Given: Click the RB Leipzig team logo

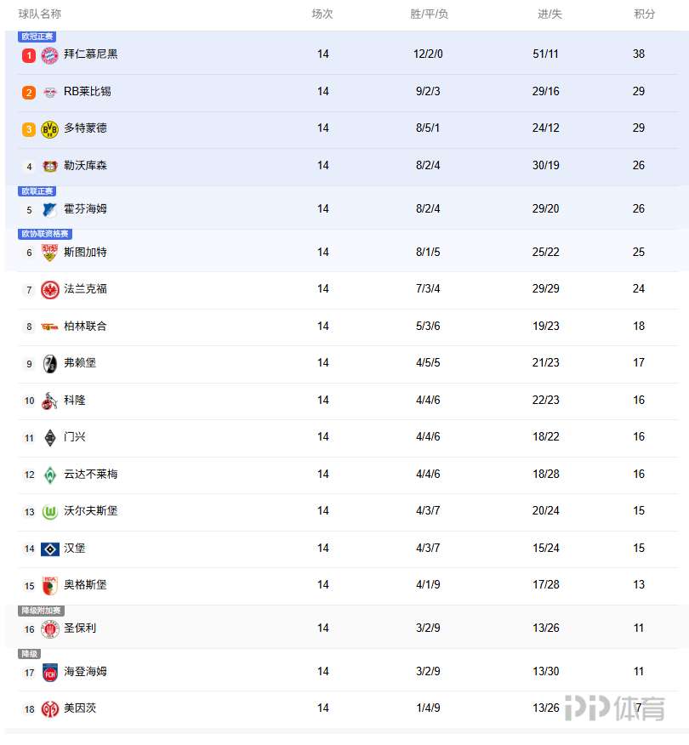Looking at the screenshot, I should tap(49, 92).
